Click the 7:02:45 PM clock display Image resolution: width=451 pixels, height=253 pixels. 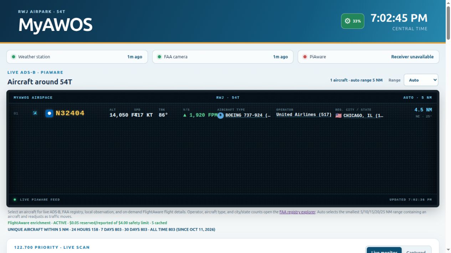pyautogui.click(x=399, y=18)
